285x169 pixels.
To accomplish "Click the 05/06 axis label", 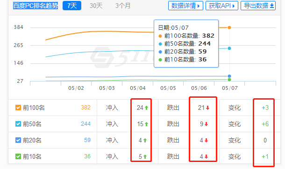I will pyautogui.click(x=199, y=88).
